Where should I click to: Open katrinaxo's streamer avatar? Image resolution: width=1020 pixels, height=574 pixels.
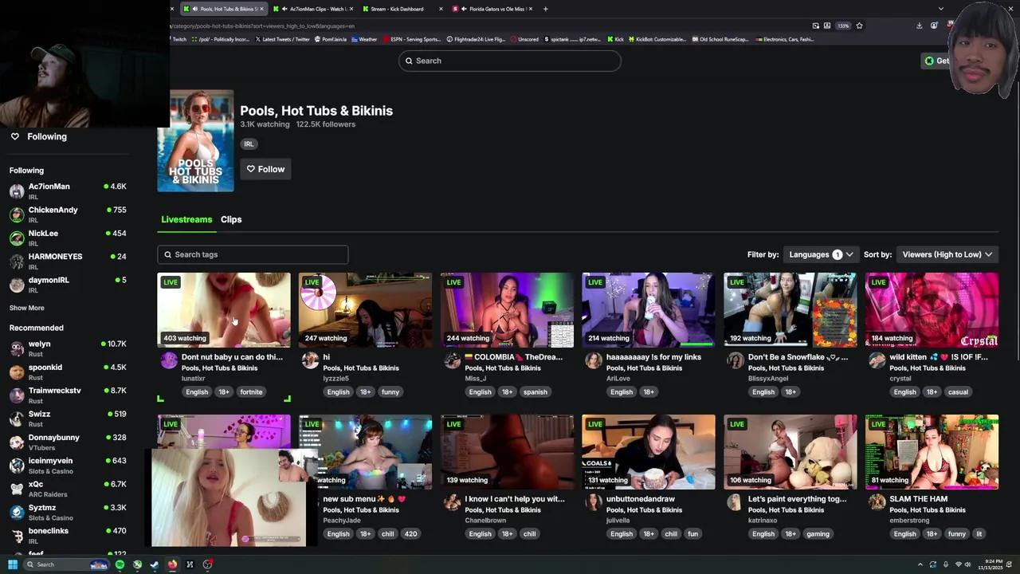pyautogui.click(x=736, y=503)
